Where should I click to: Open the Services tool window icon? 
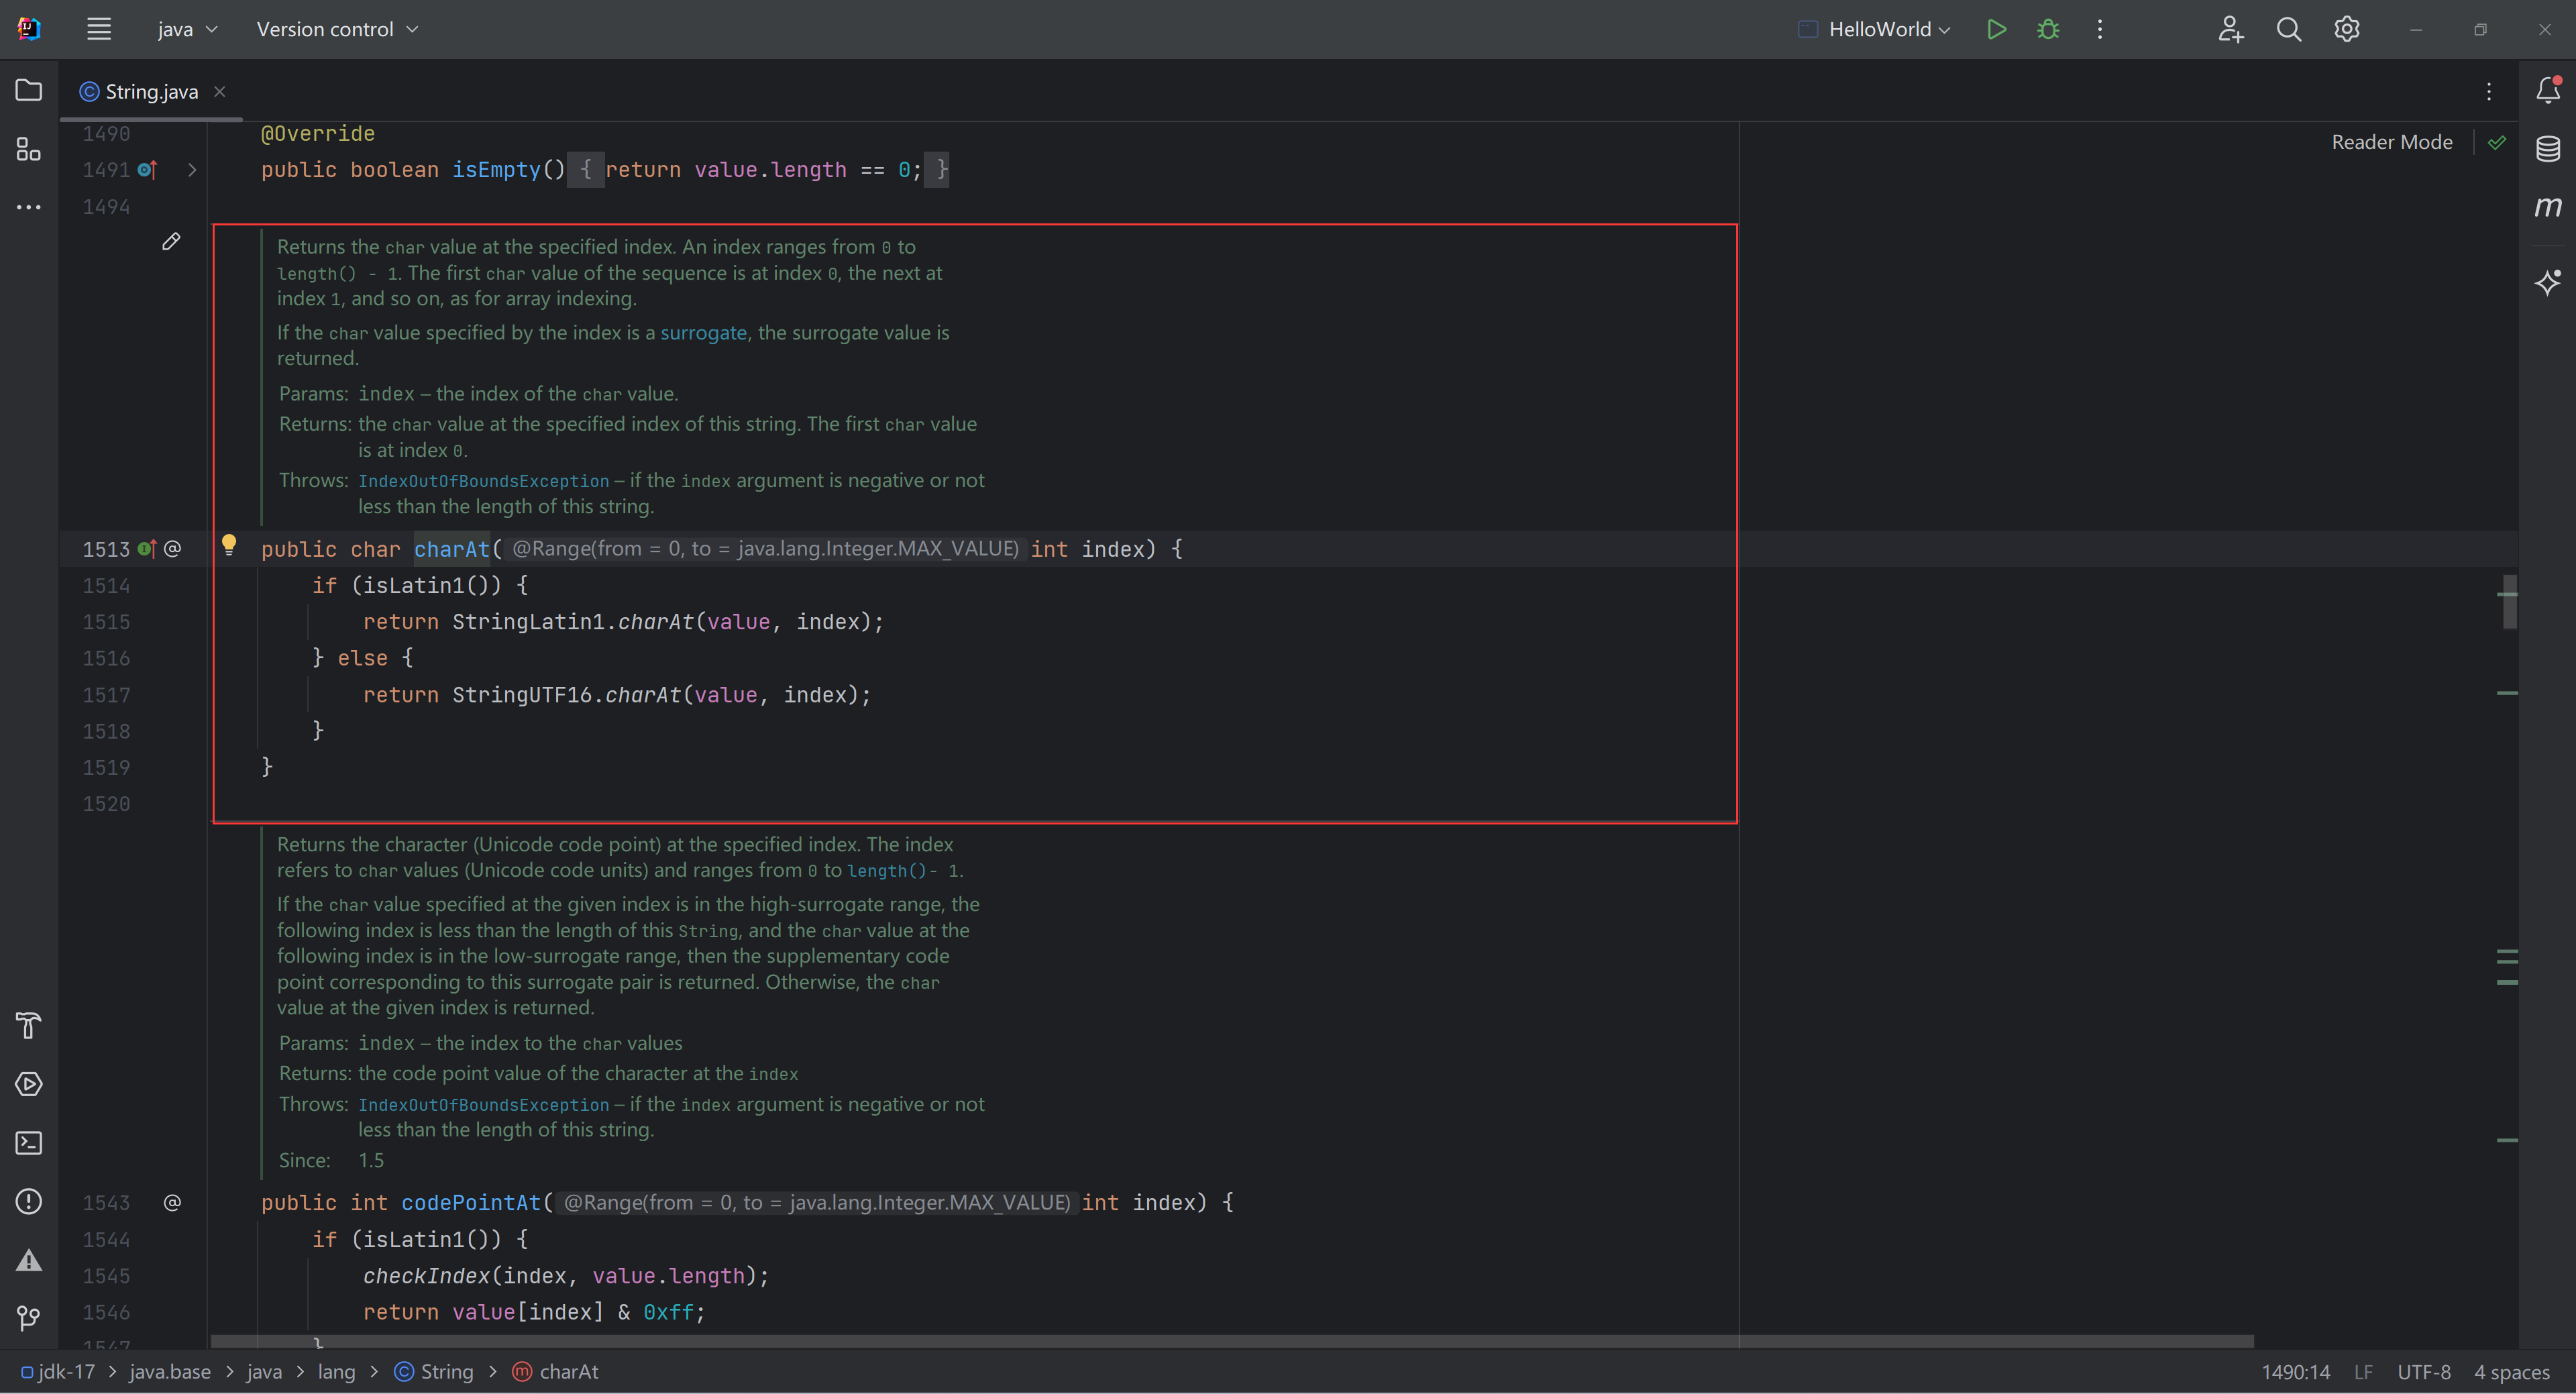coord(29,1084)
